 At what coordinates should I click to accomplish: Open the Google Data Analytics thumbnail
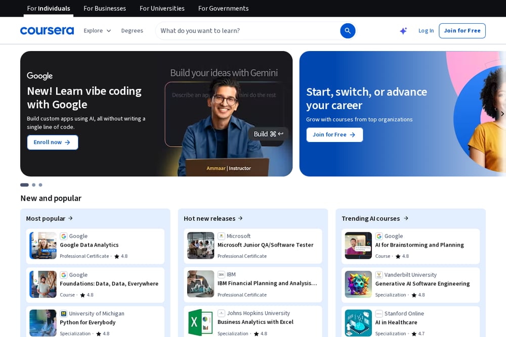coord(43,246)
